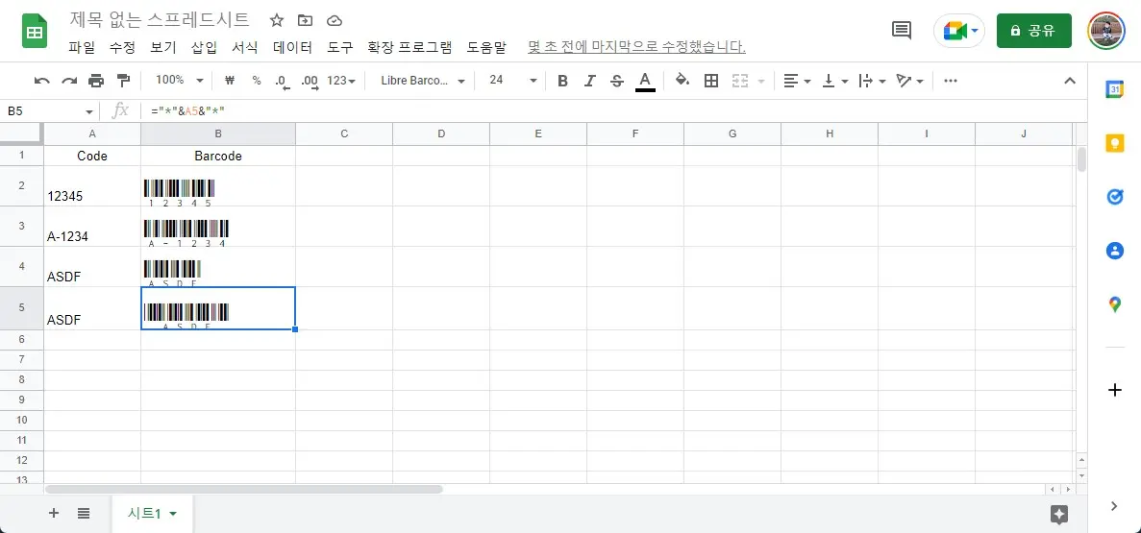Increase decimal places
1141x533 pixels.
[310, 81]
